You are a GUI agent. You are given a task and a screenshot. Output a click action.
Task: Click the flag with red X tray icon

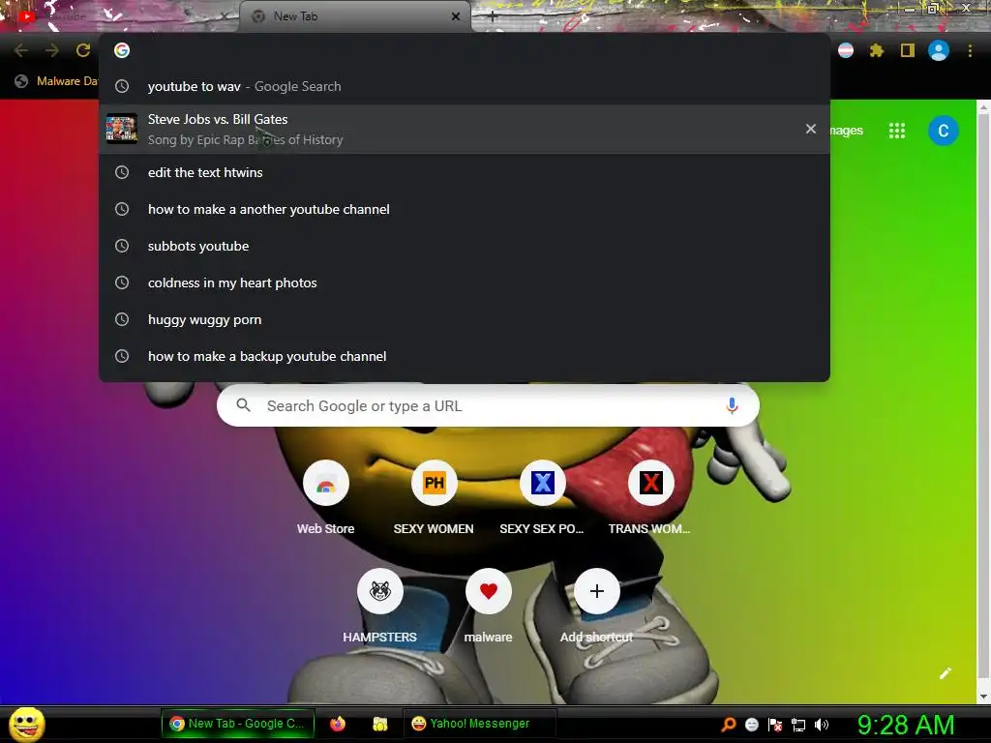tap(775, 725)
